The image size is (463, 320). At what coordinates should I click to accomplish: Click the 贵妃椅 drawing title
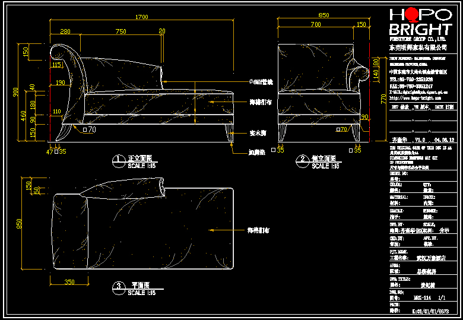427,285
